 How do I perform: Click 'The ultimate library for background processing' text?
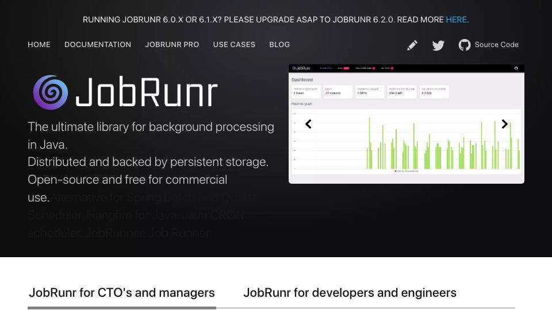[x=151, y=127]
